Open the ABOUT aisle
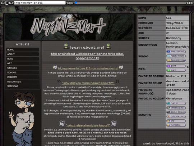Screen dimensions: 194x146 point(23,54)
